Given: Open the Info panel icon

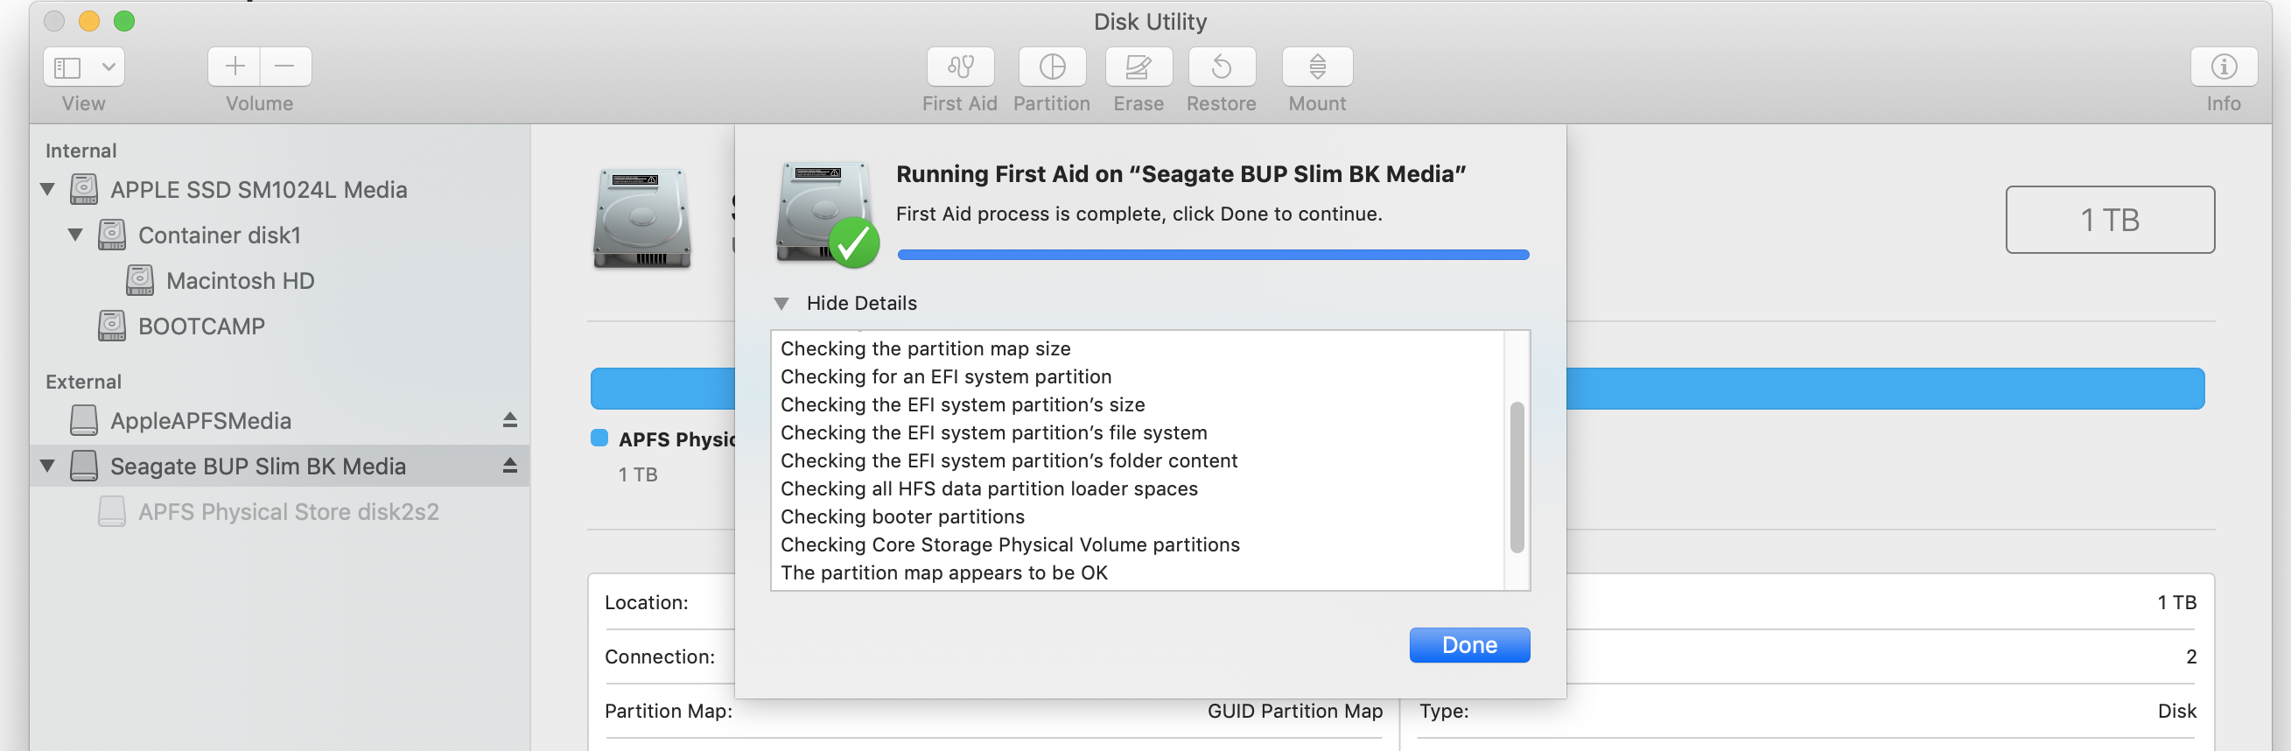Looking at the screenshot, I should pos(2223,67).
